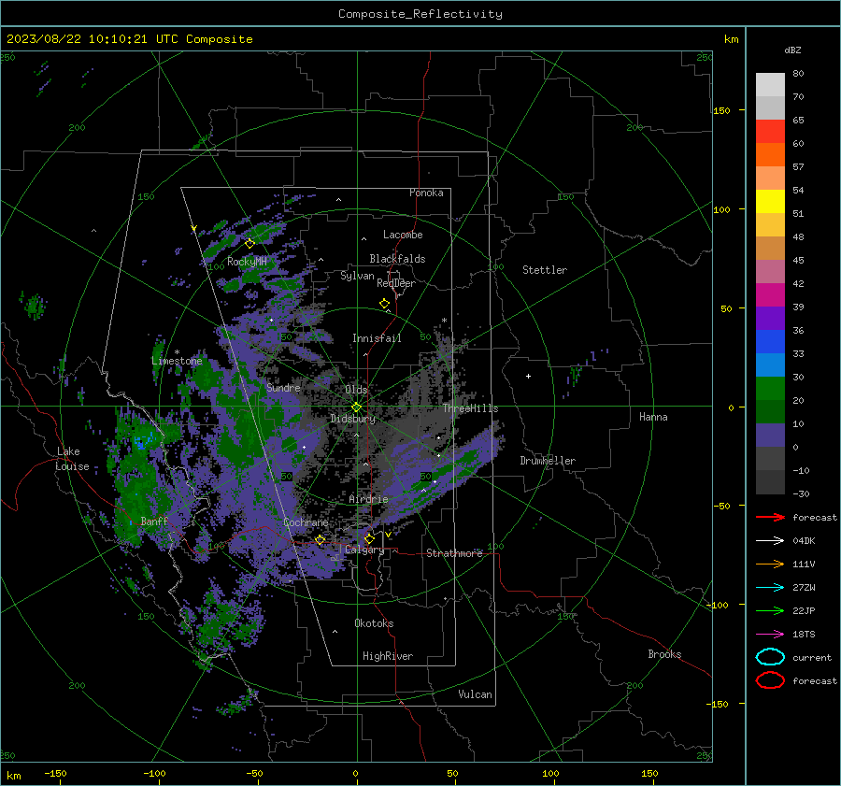Image resolution: width=841 pixels, height=786 pixels.
Task: Click the Composite_Reflectivity title text
Action: pyautogui.click(x=420, y=14)
